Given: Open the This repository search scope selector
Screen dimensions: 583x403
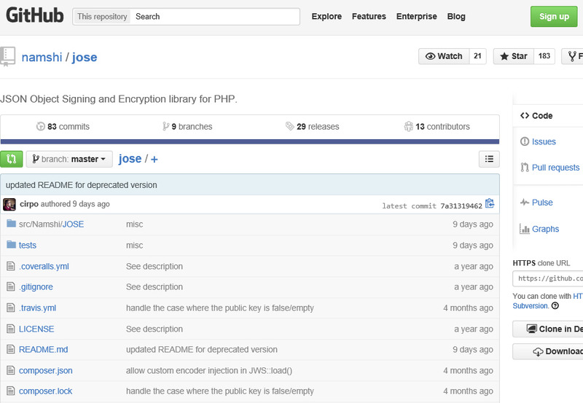Looking at the screenshot, I should (x=101, y=17).
